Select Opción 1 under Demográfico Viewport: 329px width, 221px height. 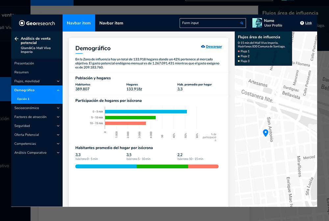click(x=23, y=99)
